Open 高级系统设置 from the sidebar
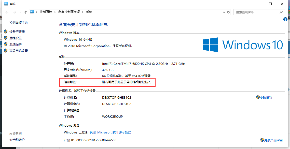The image size is (290, 149). point(19,51)
